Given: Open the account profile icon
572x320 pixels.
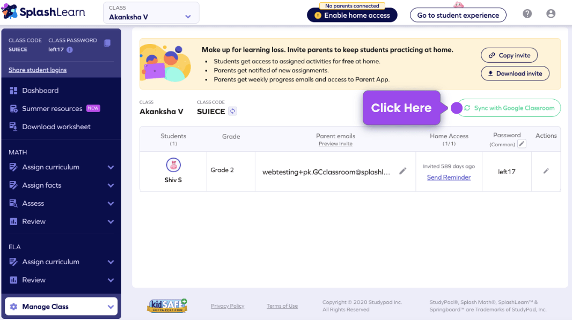Looking at the screenshot, I should (551, 13).
